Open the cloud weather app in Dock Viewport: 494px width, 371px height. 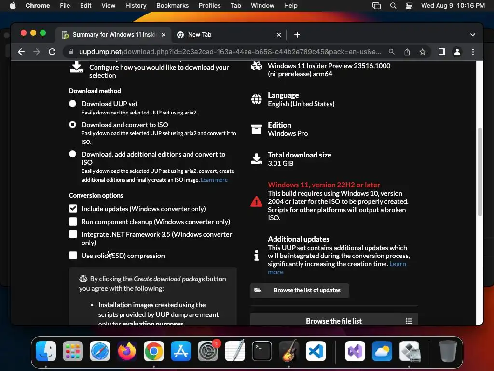point(382,351)
